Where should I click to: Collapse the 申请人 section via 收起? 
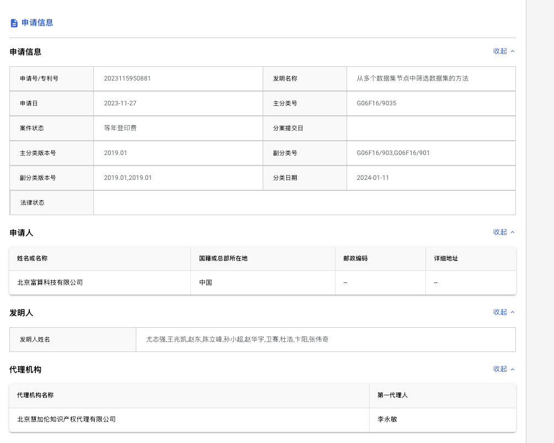pos(504,232)
